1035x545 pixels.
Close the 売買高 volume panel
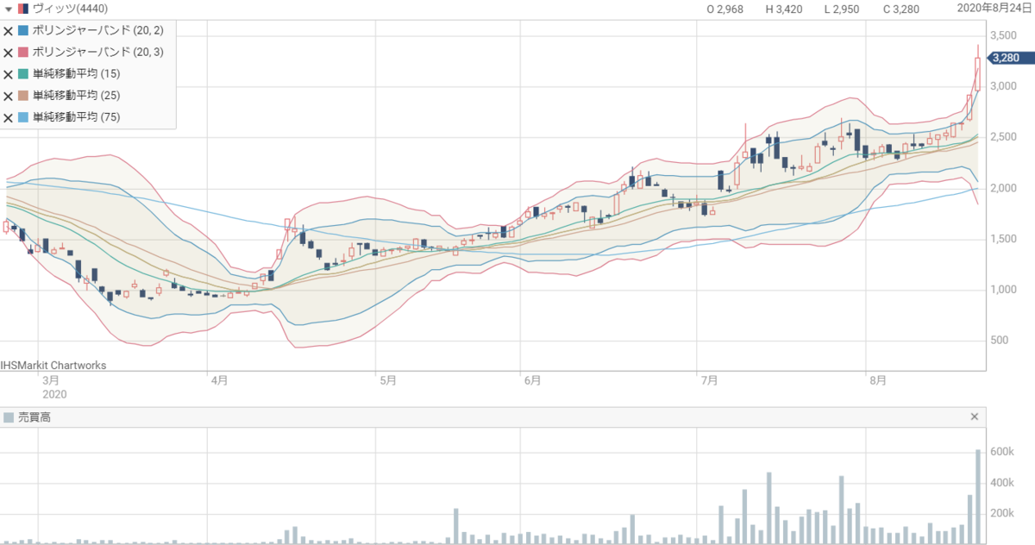[x=975, y=417]
